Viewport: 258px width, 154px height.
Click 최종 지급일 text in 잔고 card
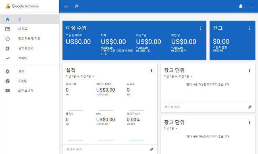pyautogui.click(x=220, y=47)
